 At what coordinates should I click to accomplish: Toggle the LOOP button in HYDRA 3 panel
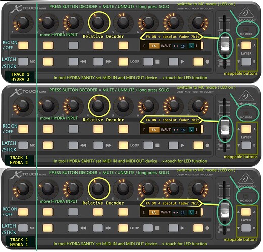click(123, 61)
